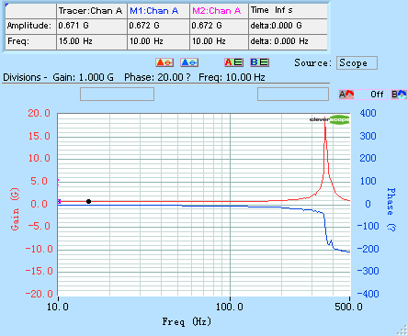Open the Source selector showing Scope
This screenshot has height=336, width=408.
coord(357,63)
